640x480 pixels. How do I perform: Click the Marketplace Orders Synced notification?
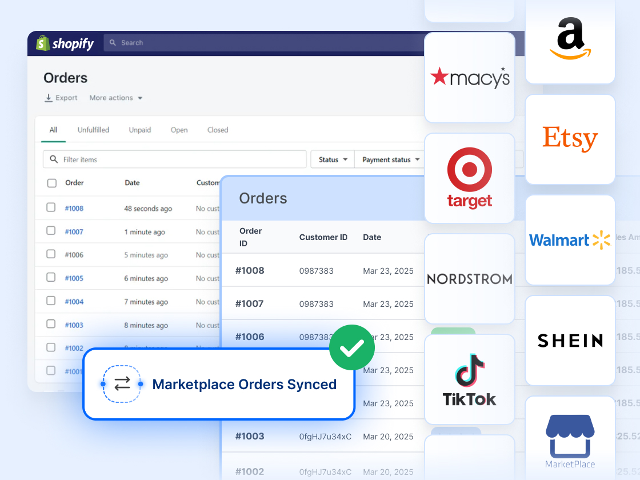(x=219, y=383)
